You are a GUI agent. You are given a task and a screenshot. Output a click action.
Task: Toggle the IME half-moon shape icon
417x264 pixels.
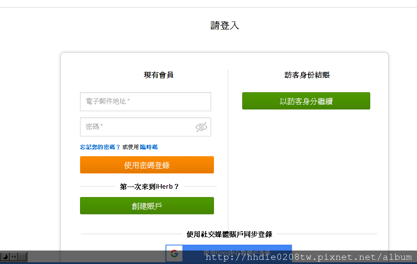(5, 257)
